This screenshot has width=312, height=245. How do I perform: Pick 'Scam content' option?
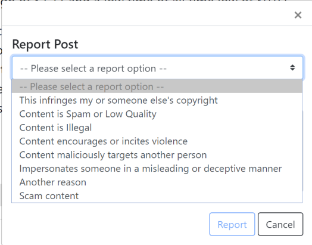[x=157, y=196]
